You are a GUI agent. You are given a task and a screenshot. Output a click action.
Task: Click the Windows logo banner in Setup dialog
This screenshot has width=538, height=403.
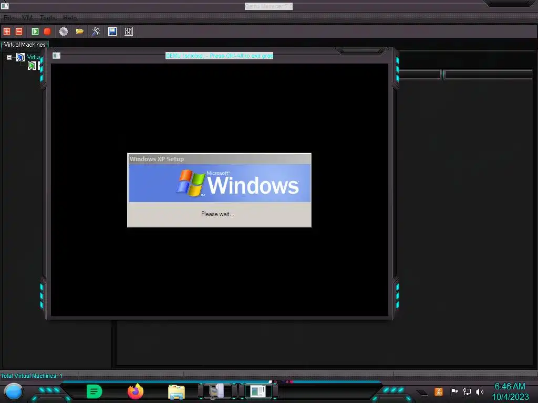[x=220, y=183]
